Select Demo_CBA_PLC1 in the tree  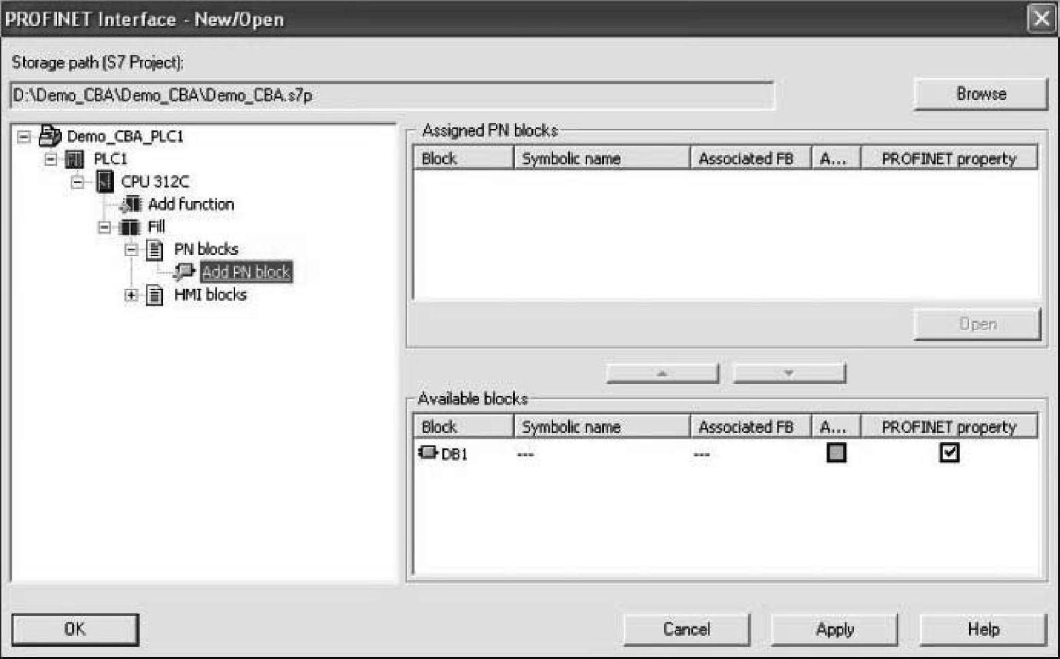[x=125, y=137]
